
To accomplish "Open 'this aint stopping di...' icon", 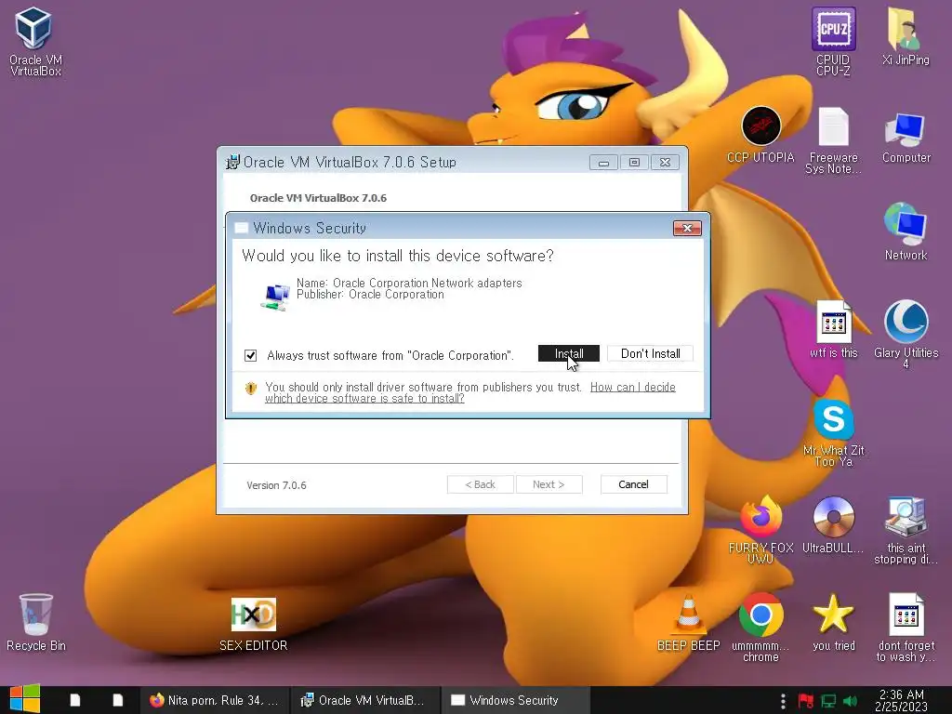I will [x=906, y=529].
